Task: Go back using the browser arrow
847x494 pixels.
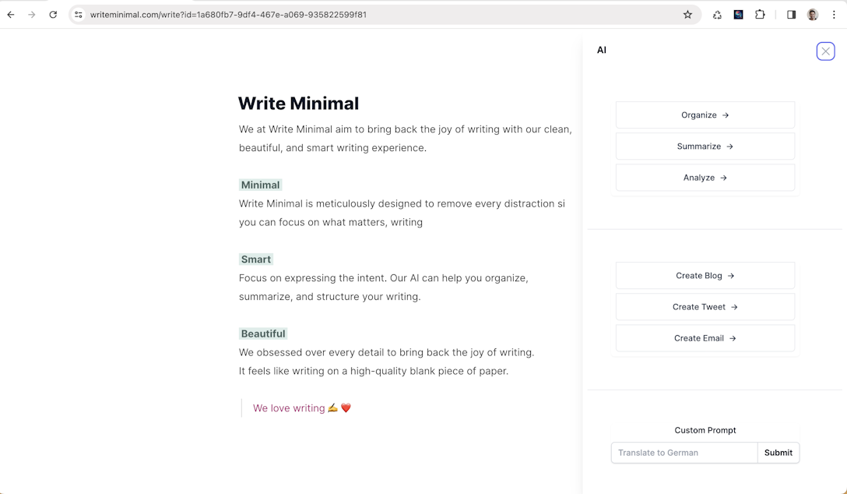Action: tap(9, 14)
